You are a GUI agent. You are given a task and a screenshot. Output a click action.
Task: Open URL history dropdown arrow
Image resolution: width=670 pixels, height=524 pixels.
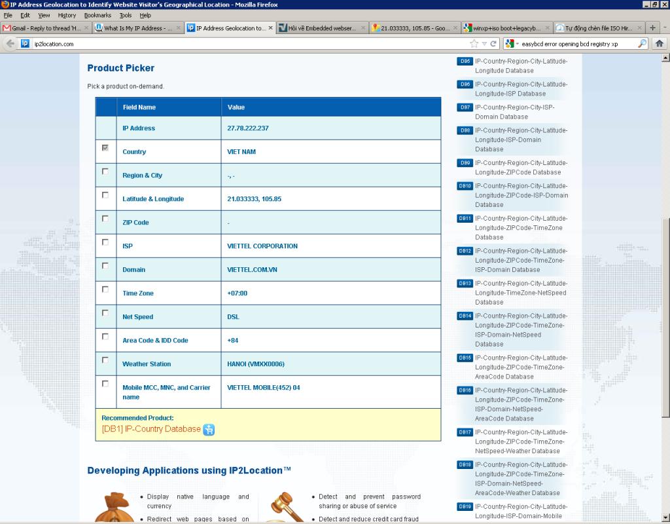[x=484, y=44]
